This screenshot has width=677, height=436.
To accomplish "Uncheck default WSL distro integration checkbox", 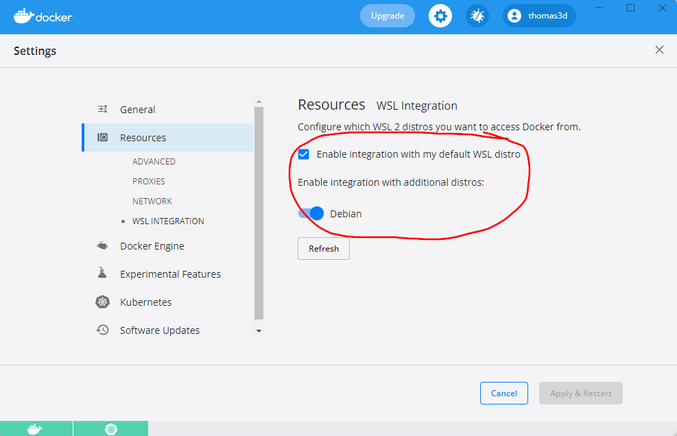I will 304,154.
